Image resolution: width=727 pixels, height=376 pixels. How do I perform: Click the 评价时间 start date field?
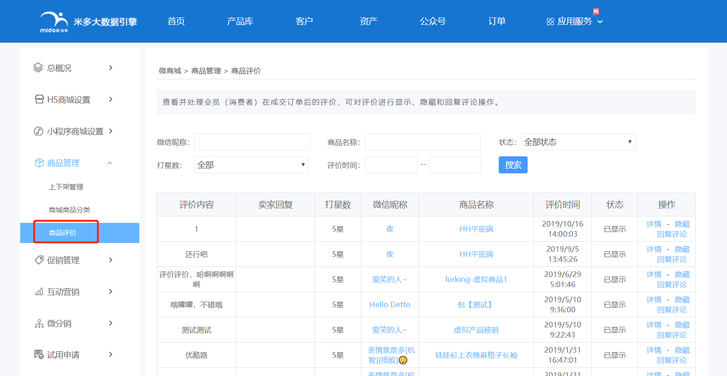391,165
